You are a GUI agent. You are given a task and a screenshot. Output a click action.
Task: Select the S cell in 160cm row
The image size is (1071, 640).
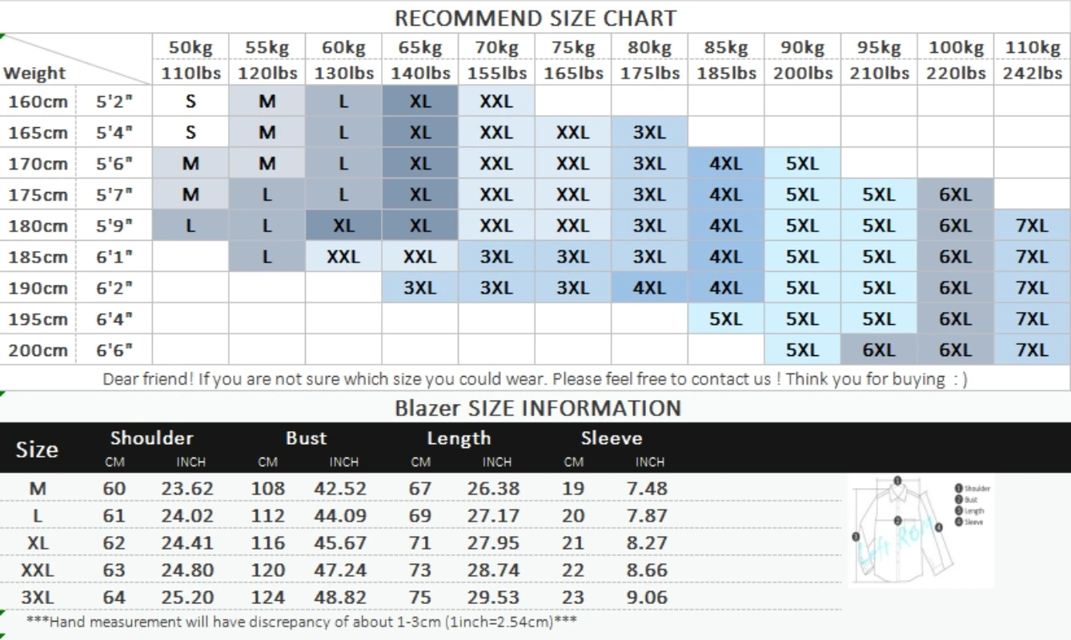pyautogui.click(x=191, y=102)
